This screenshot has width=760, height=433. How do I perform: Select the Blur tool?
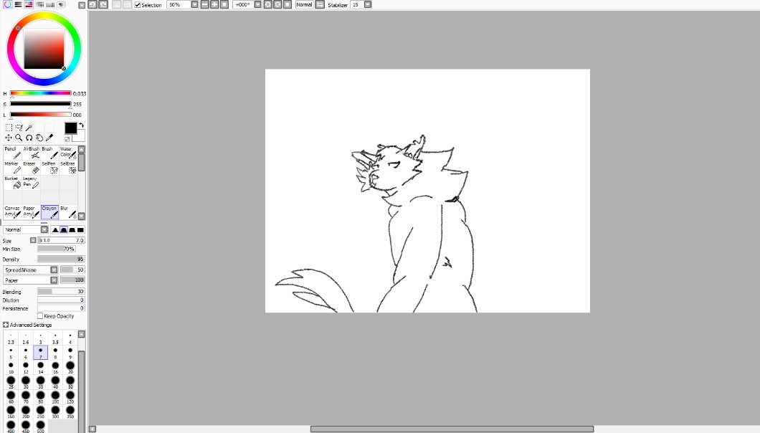(x=68, y=211)
